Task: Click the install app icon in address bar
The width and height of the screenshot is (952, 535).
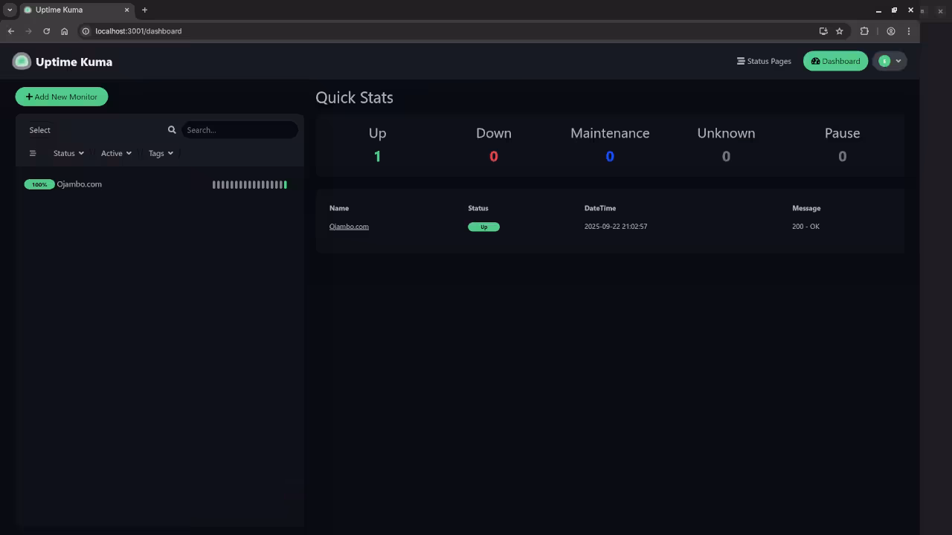Action: [823, 31]
